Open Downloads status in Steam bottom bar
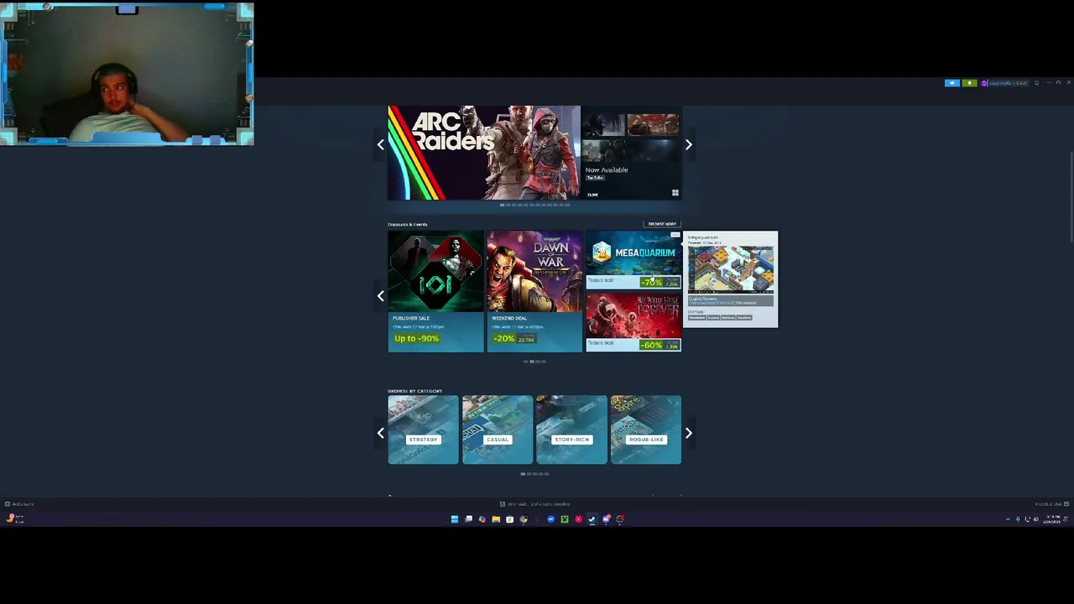 pos(534,504)
